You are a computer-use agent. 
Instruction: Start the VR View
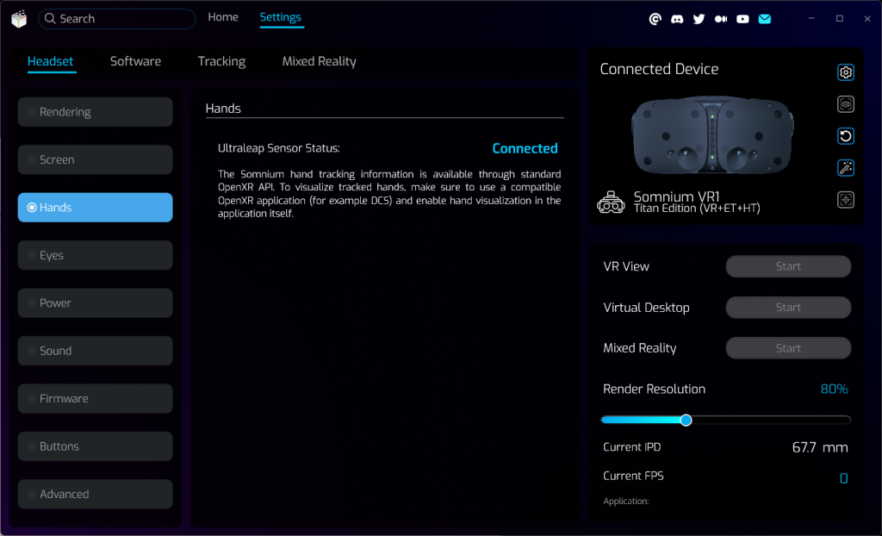click(788, 266)
